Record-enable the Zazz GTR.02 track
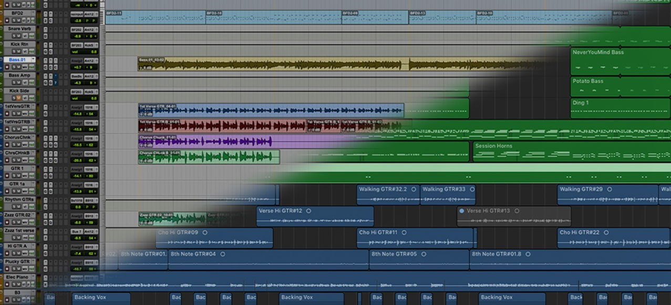This screenshot has height=305, width=671. coord(7,222)
